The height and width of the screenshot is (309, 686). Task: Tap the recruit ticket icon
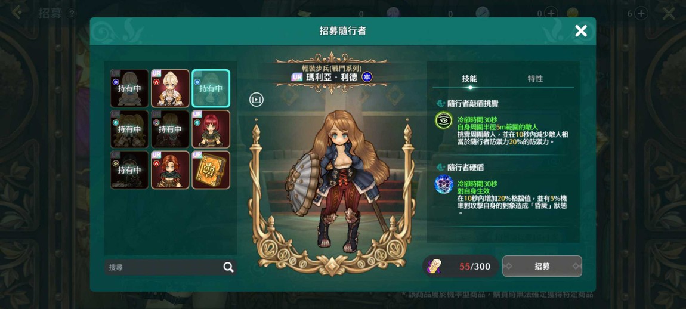pos(435,266)
